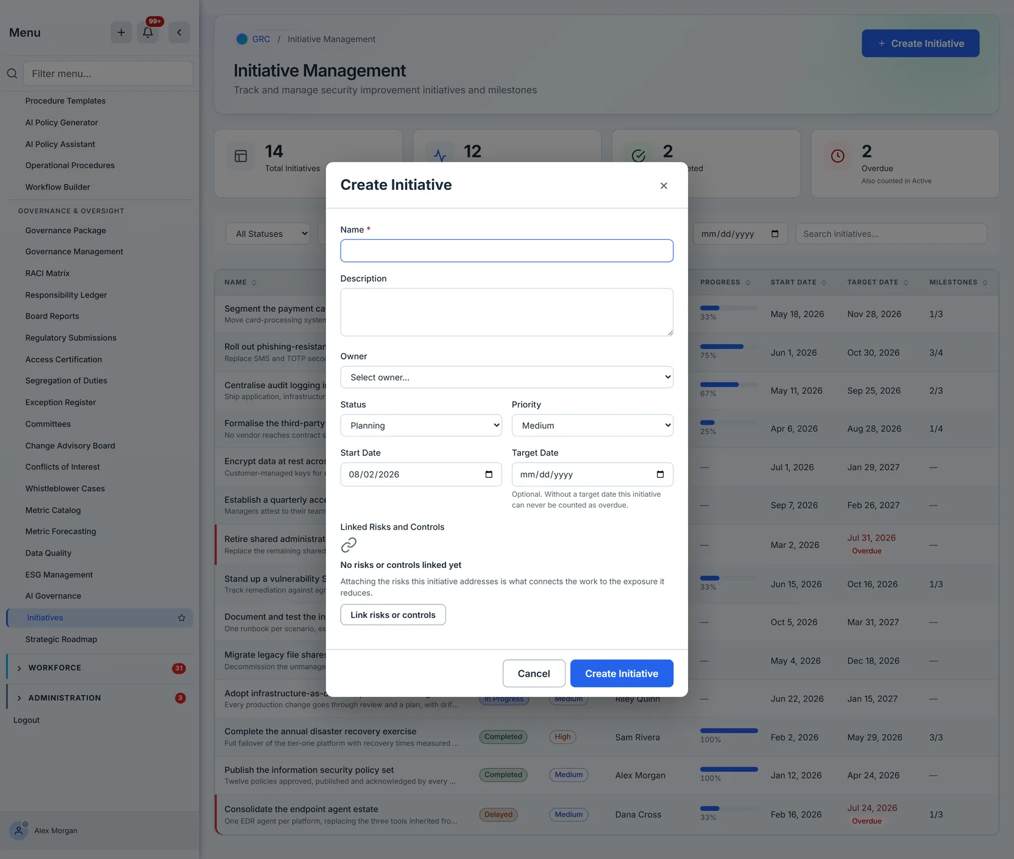The width and height of the screenshot is (1014, 859).
Task: Favorite Initiatives with the star icon
Action: [x=182, y=618]
